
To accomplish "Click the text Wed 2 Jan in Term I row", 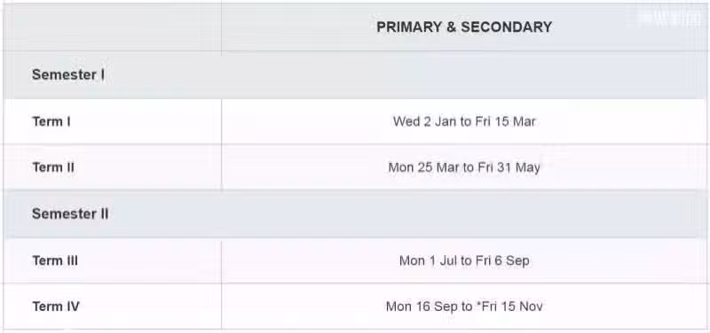I will (424, 121).
